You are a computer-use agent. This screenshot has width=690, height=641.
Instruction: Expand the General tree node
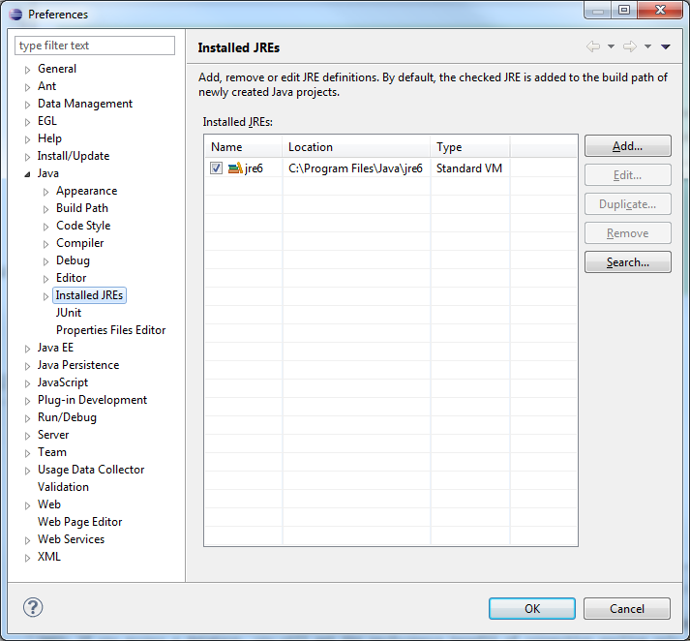click(x=27, y=70)
